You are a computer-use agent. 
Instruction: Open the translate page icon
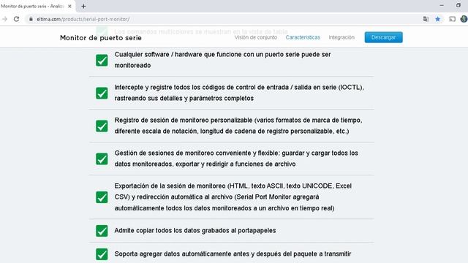(x=426, y=19)
